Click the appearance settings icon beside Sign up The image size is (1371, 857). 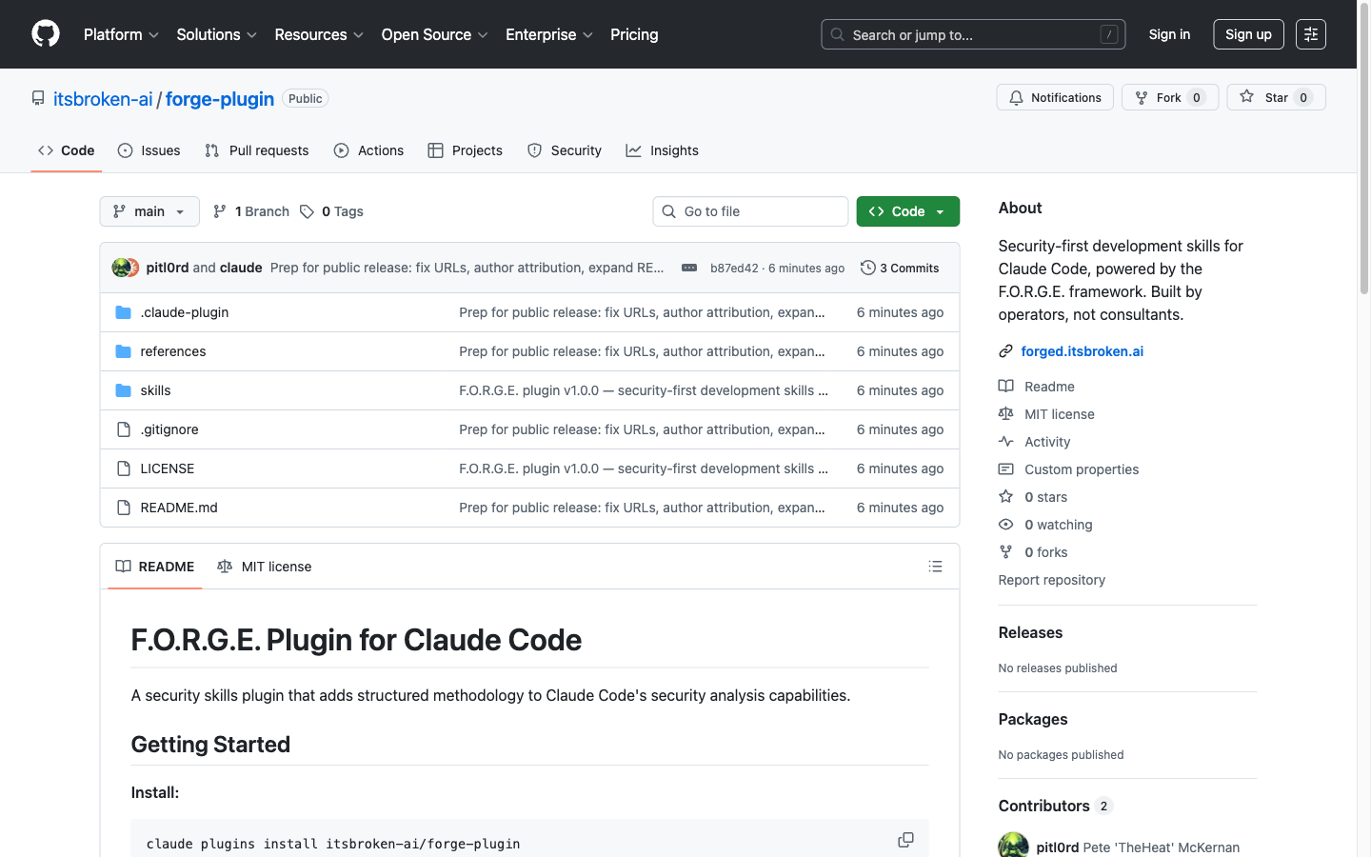pyautogui.click(x=1310, y=33)
